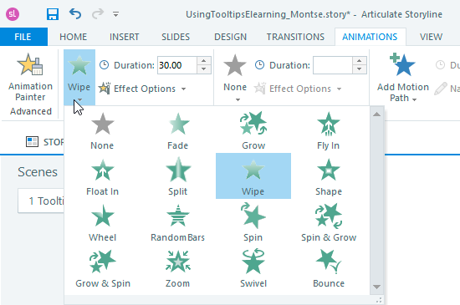Click the gallery resize grip corner
The image size is (460, 305).
(379, 300)
